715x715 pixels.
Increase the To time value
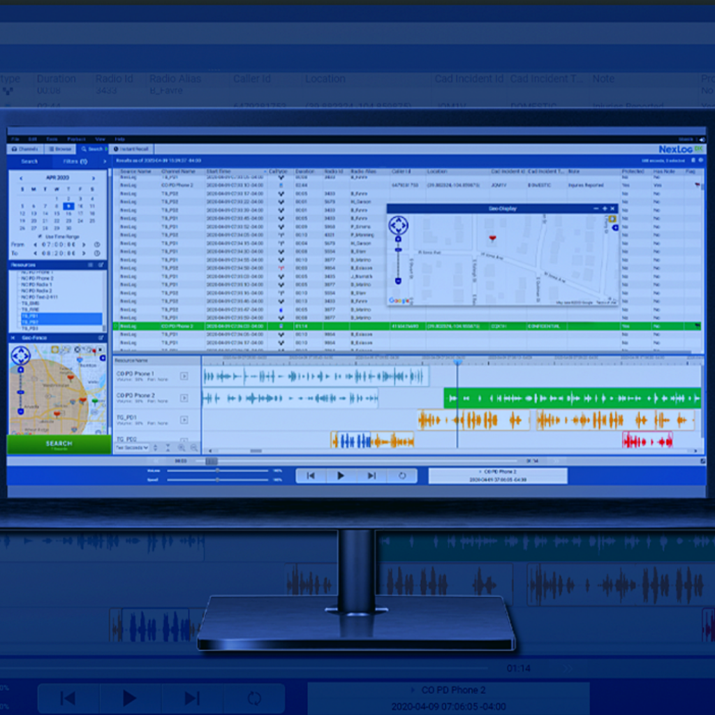[84, 253]
